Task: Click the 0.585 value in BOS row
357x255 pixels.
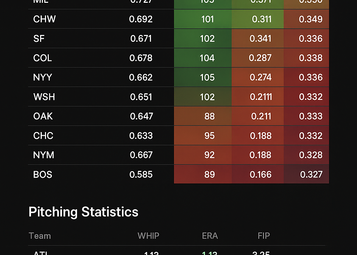Action: tap(141, 174)
